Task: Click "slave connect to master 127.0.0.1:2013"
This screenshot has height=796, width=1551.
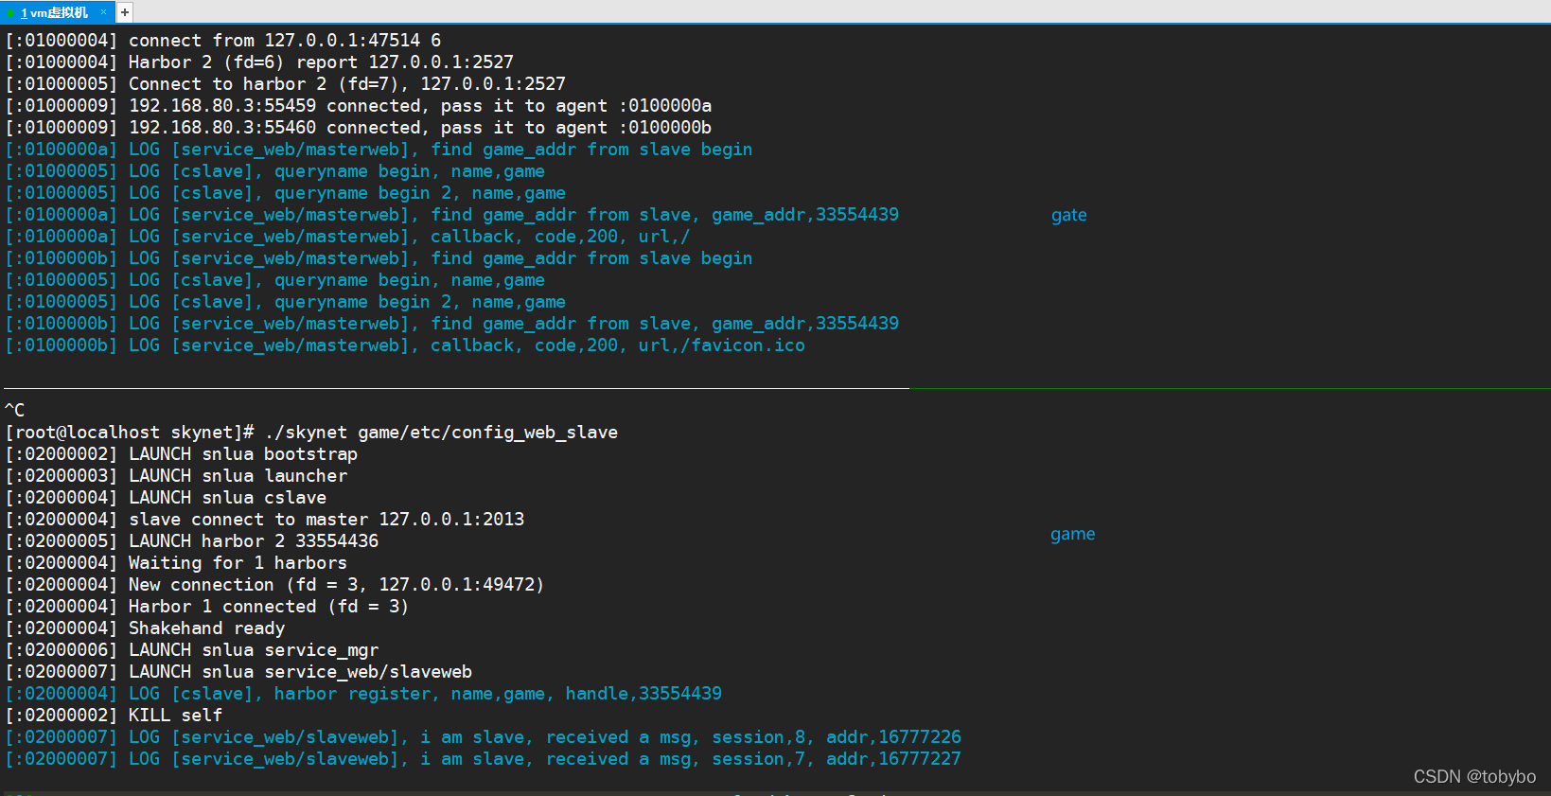Action: point(326,520)
